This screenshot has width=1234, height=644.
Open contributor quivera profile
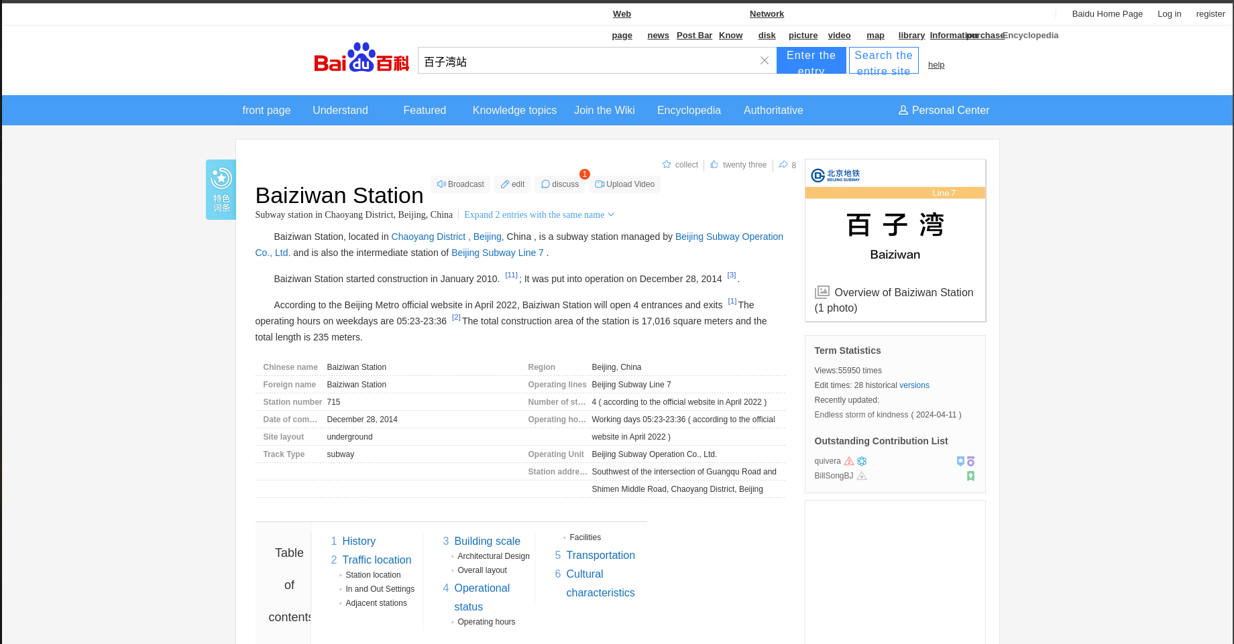pyautogui.click(x=827, y=461)
